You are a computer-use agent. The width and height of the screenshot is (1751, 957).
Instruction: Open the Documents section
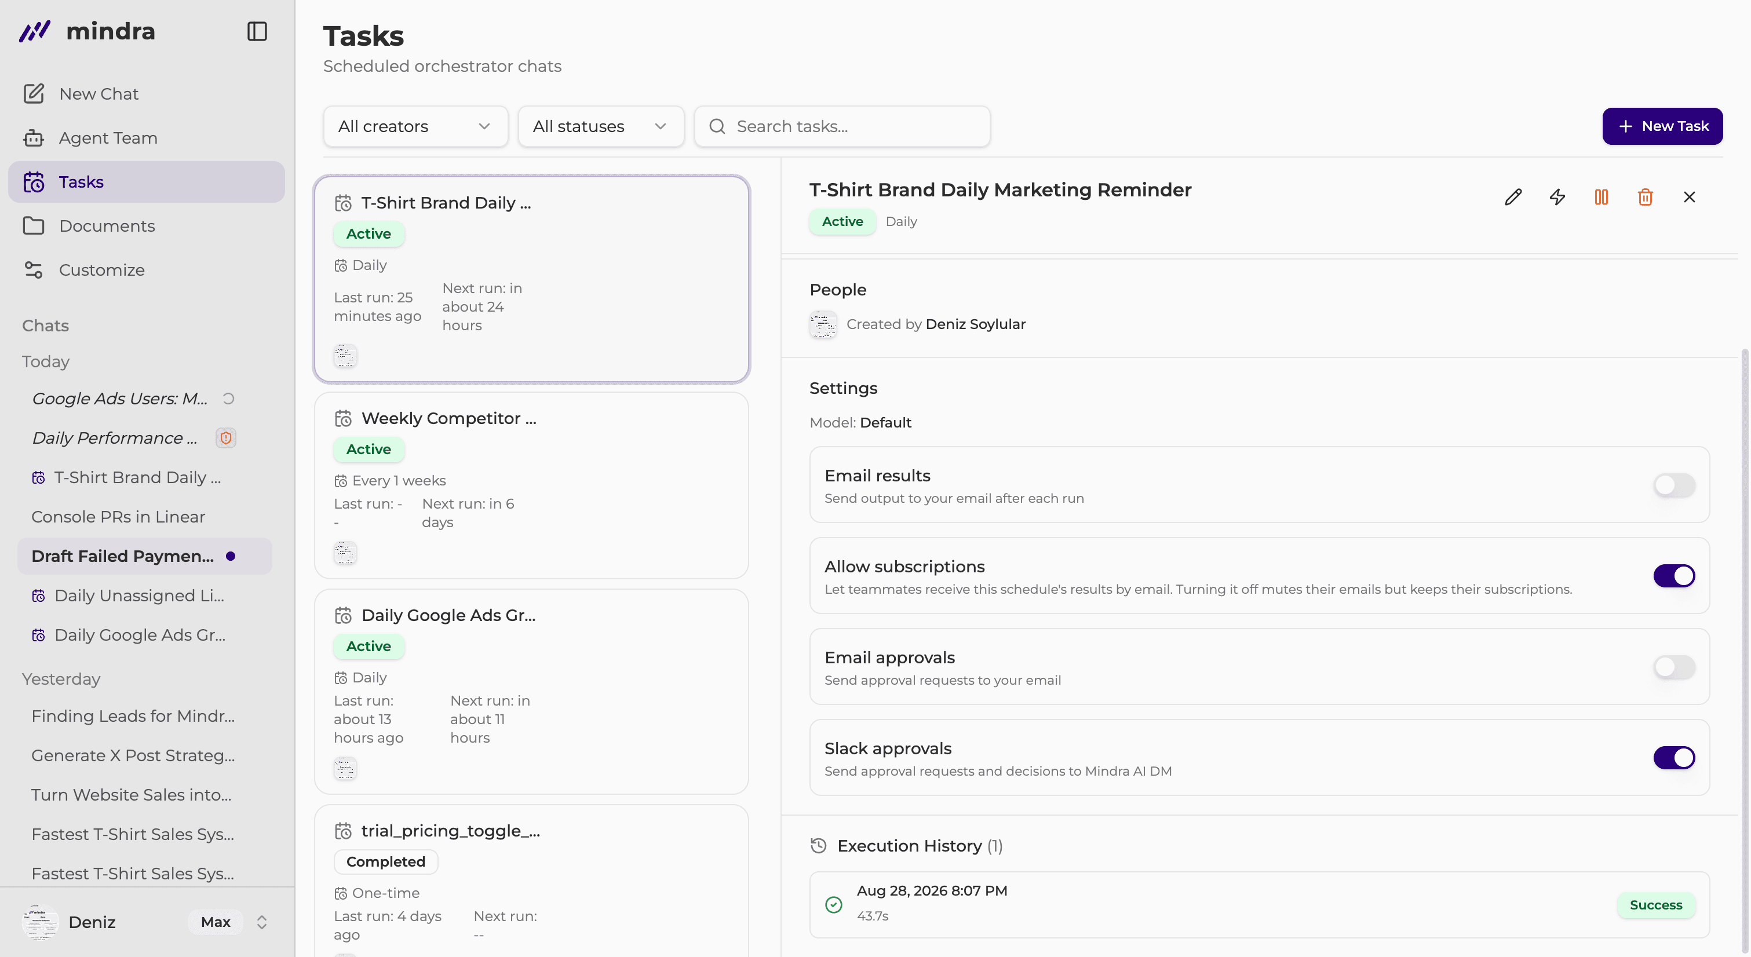click(x=147, y=226)
